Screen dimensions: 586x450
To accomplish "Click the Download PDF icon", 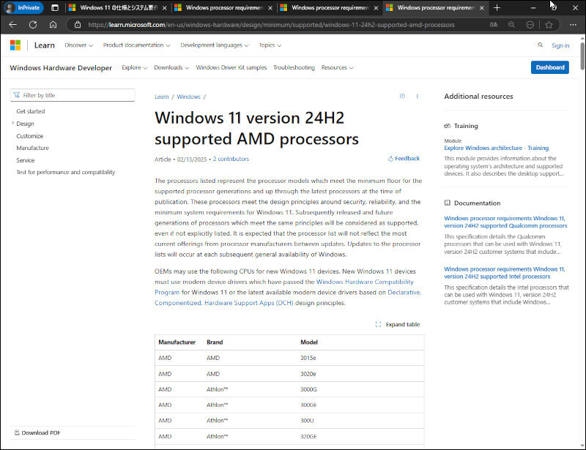I will coord(17,432).
